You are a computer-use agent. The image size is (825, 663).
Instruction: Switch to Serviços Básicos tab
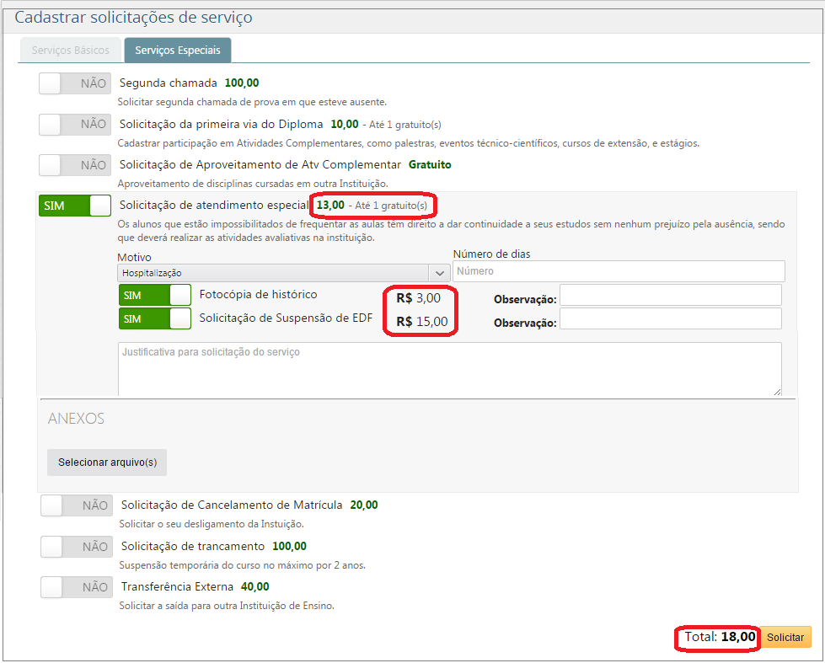(x=71, y=51)
